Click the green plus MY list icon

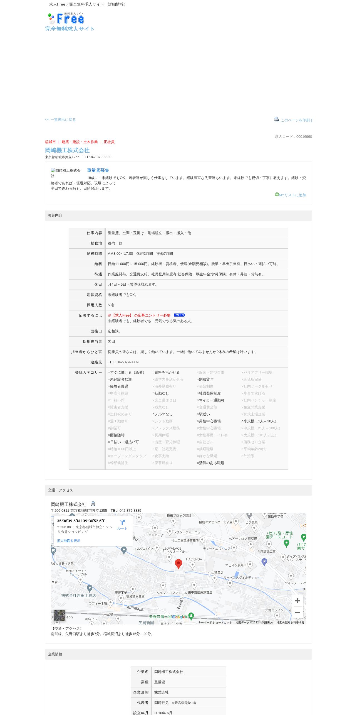coord(277,194)
